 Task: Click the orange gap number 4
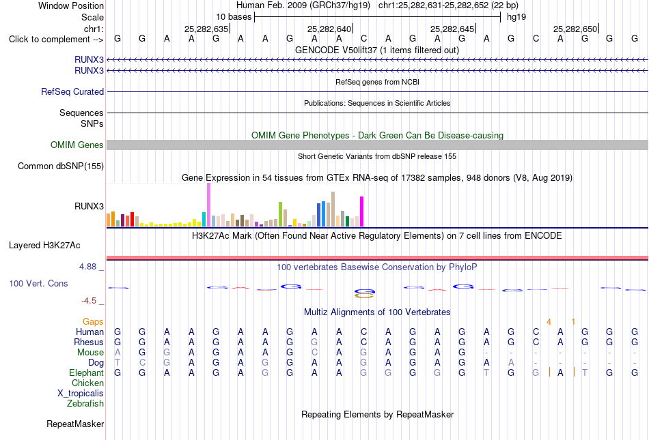point(549,322)
